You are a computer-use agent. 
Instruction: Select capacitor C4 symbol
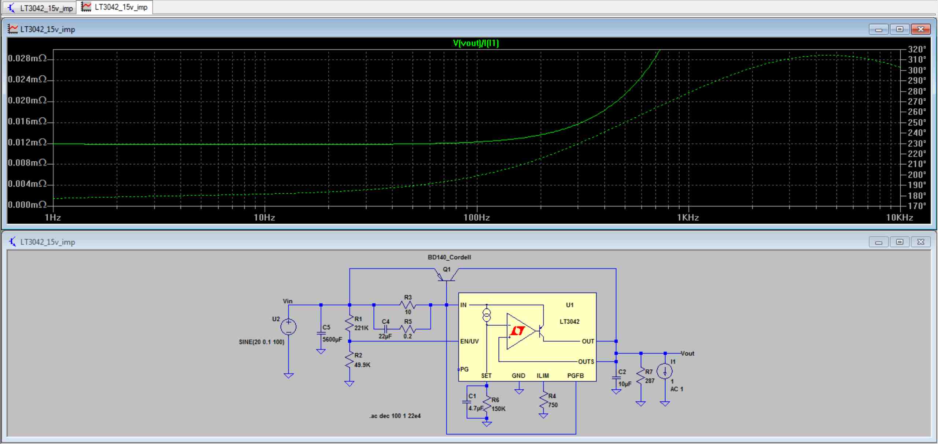click(385, 329)
